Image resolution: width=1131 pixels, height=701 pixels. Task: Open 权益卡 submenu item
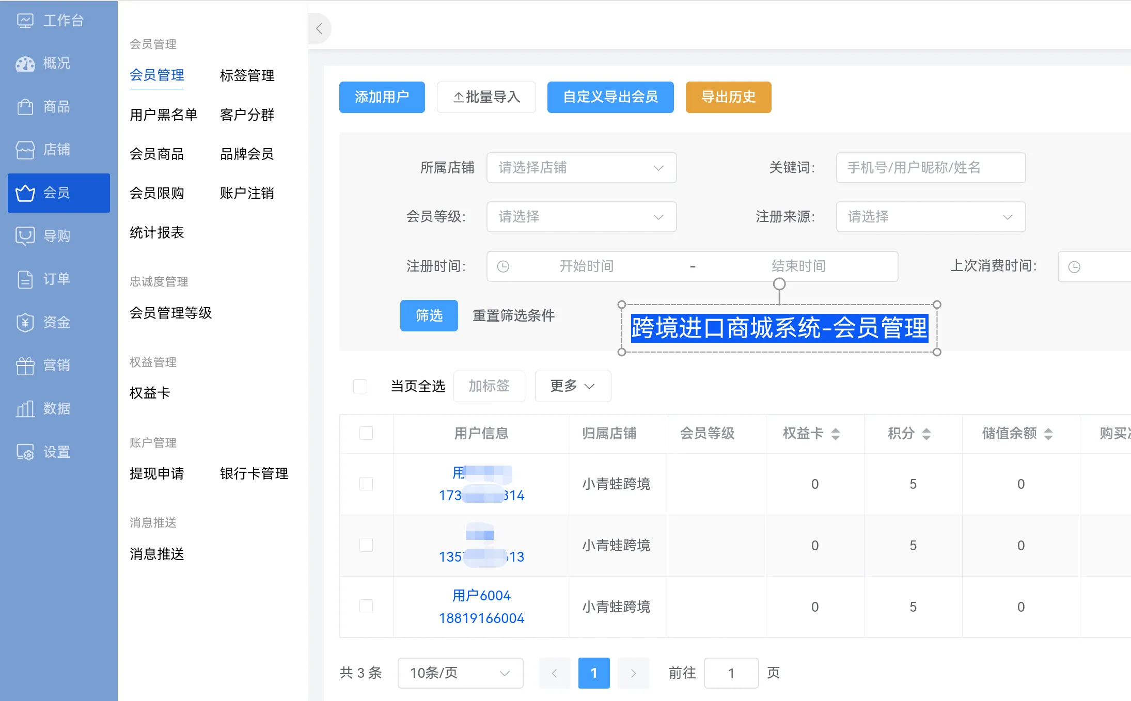[150, 393]
